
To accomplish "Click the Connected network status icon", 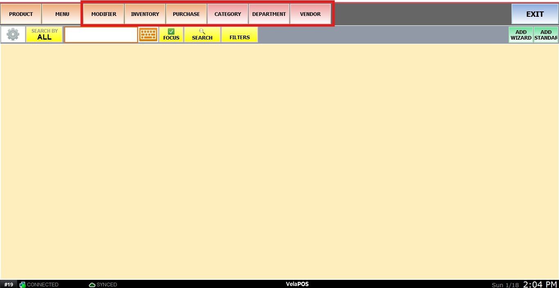I will coord(23,285).
